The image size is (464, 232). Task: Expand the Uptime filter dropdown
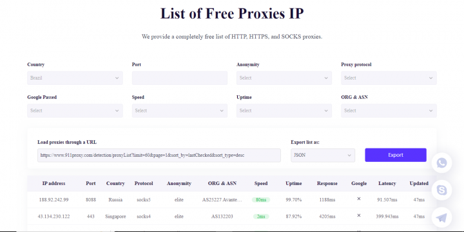tap(284, 111)
